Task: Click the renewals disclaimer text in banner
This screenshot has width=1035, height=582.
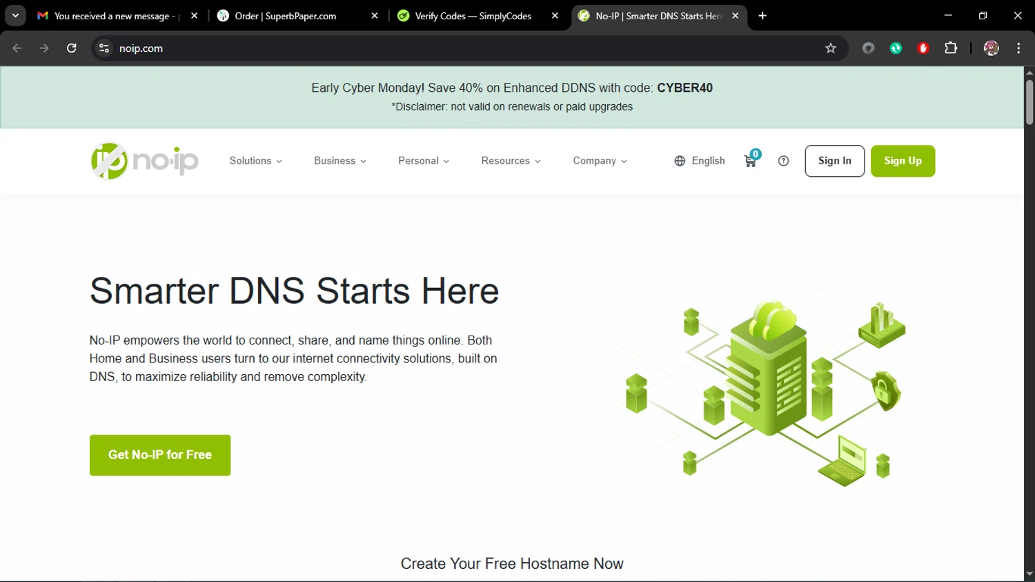Action: [x=512, y=107]
